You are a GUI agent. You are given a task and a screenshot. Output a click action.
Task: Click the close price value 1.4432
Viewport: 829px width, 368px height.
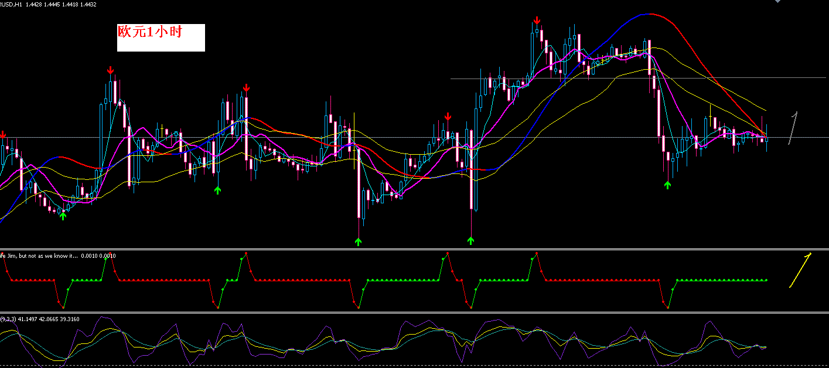click(x=88, y=4)
